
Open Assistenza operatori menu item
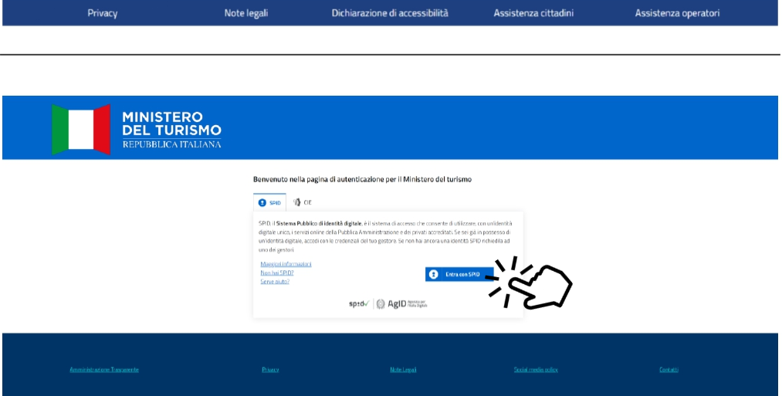pos(677,13)
